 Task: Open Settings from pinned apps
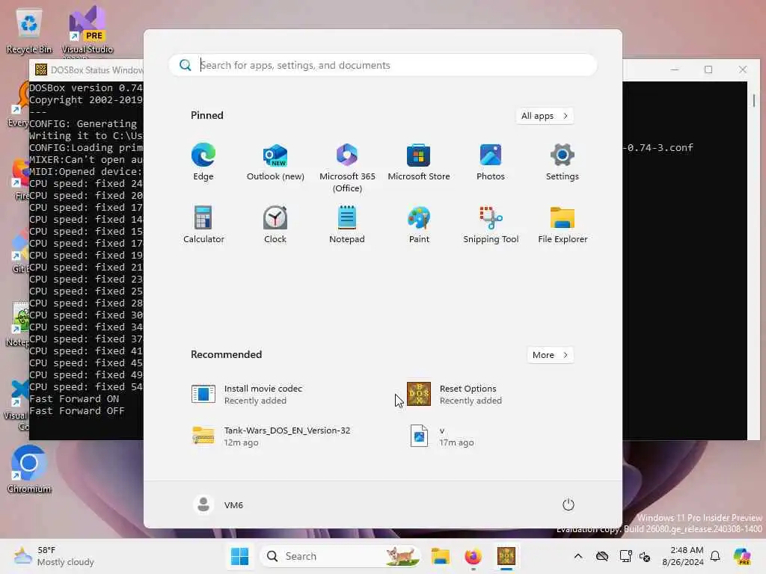pyautogui.click(x=563, y=162)
